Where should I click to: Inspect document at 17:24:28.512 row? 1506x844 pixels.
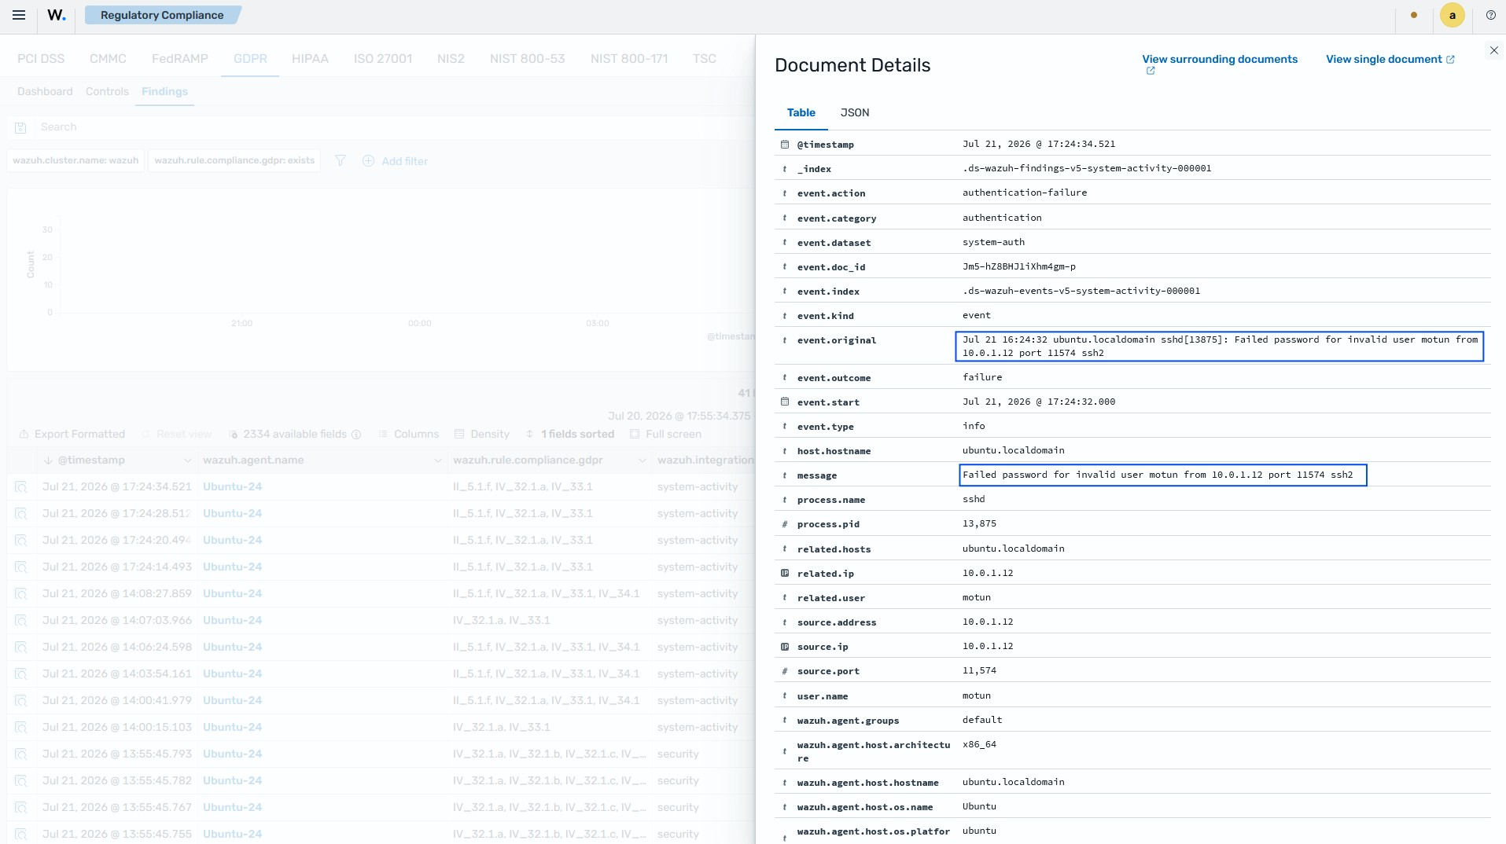(x=21, y=514)
